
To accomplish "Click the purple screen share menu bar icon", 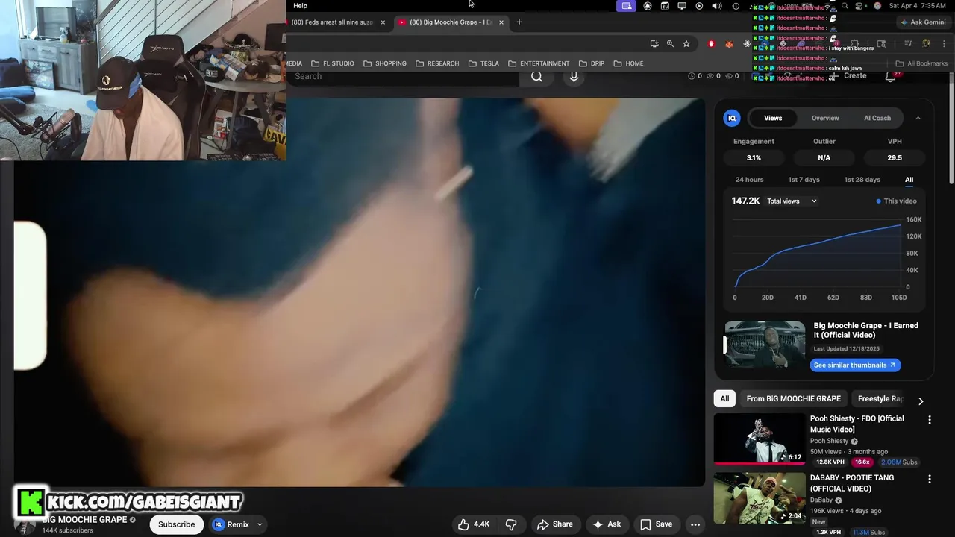I will coord(627,6).
